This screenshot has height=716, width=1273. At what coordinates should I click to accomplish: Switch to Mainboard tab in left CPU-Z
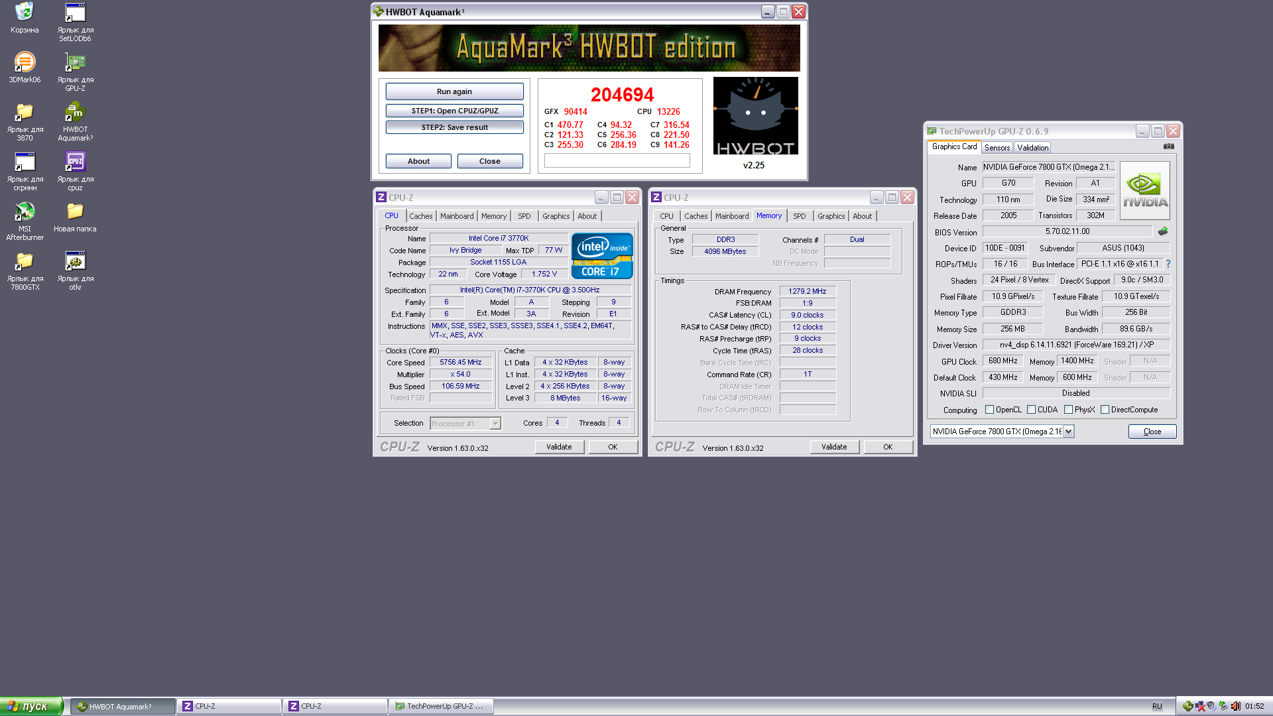[x=457, y=216]
